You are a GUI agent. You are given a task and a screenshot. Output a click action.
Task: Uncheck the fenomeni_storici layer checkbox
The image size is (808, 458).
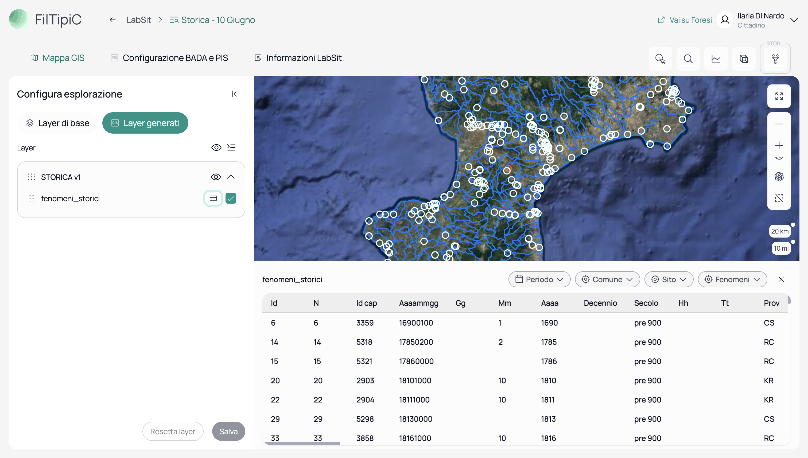[231, 198]
